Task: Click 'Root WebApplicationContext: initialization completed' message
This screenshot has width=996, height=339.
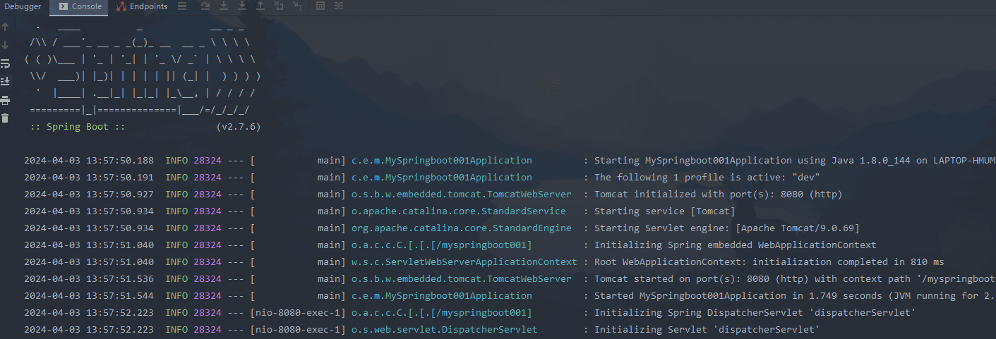Action: (769, 262)
